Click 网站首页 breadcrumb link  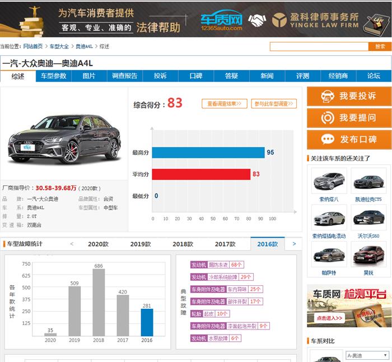click(32, 46)
